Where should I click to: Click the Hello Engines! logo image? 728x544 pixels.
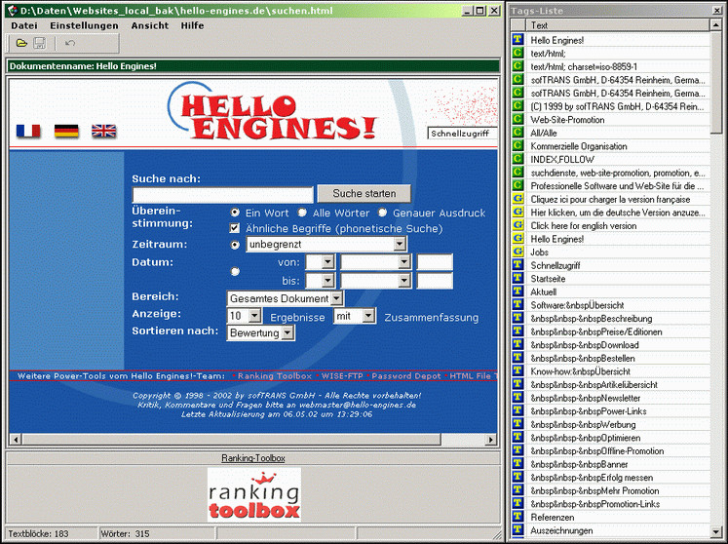(x=274, y=113)
